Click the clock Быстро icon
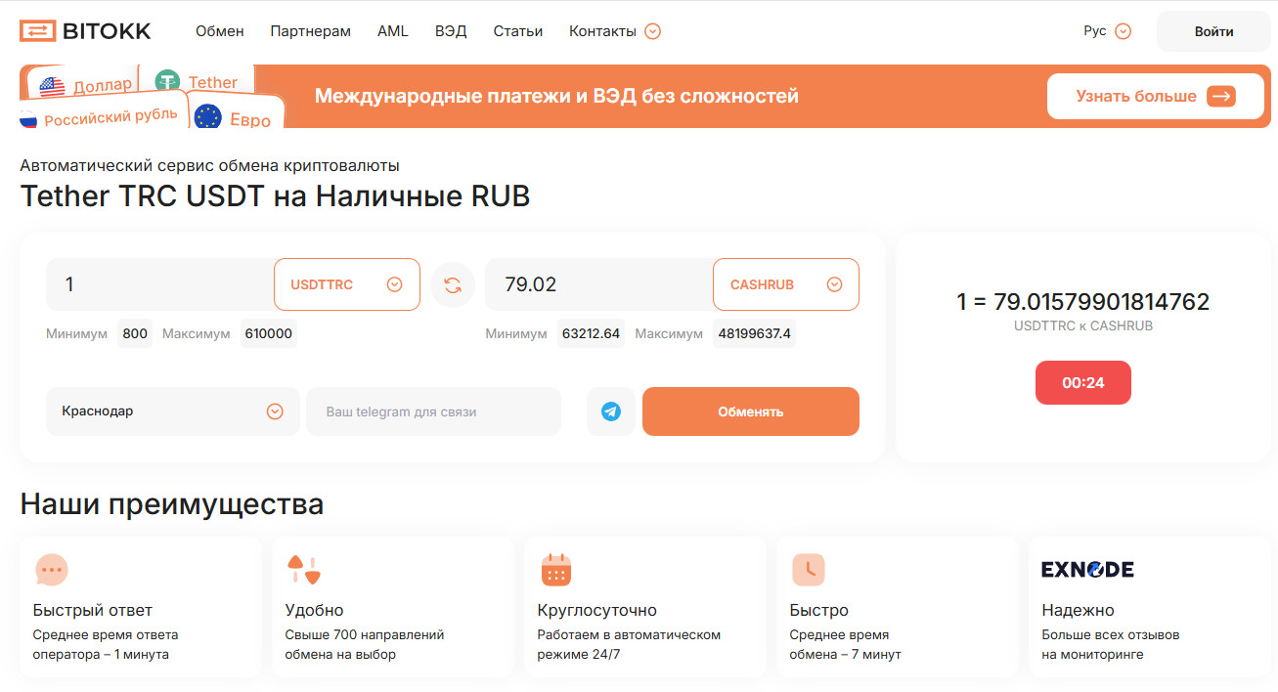This screenshot has width=1278, height=692. pyautogui.click(x=809, y=569)
